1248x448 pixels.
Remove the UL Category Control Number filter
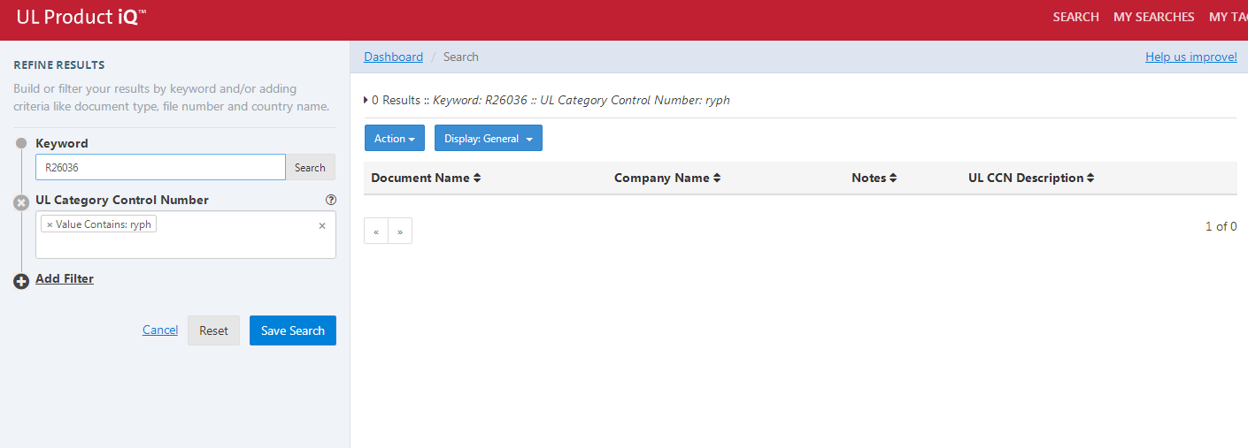point(21,202)
